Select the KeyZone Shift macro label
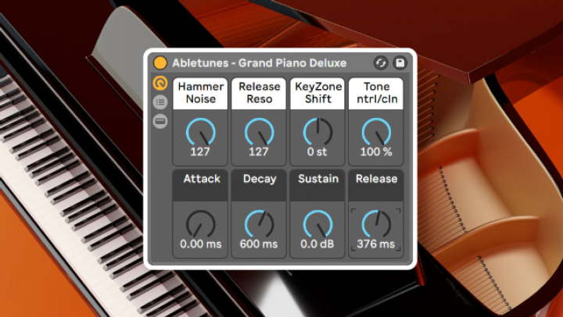This screenshot has width=563, height=317. (317, 94)
